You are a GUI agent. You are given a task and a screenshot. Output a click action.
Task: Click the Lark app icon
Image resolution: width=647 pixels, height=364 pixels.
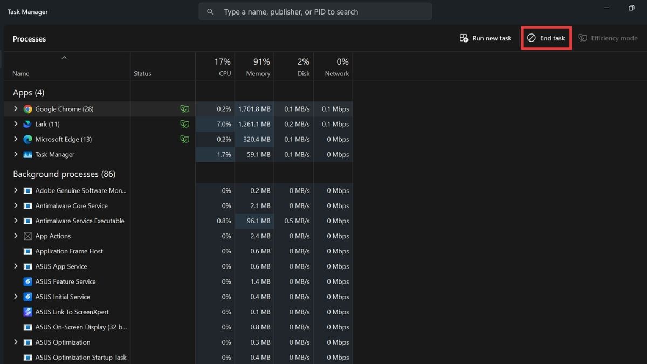click(x=27, y=124)
